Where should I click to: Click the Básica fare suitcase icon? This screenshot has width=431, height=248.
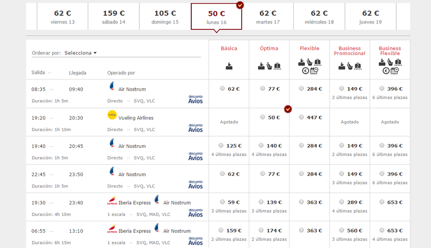click(x=229, y=66)
